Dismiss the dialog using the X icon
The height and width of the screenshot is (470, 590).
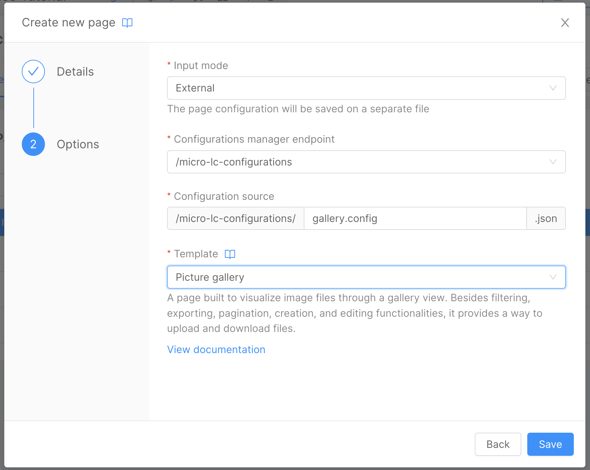click(x=565, y=23)
